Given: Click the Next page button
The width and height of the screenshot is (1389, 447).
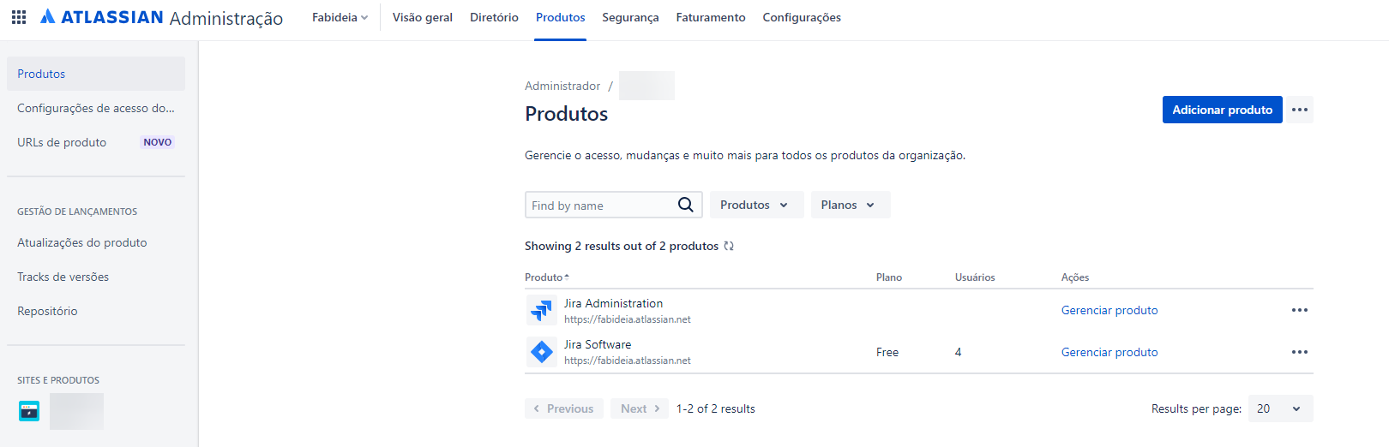Looking at the screenshot, I should pos(640,408).
